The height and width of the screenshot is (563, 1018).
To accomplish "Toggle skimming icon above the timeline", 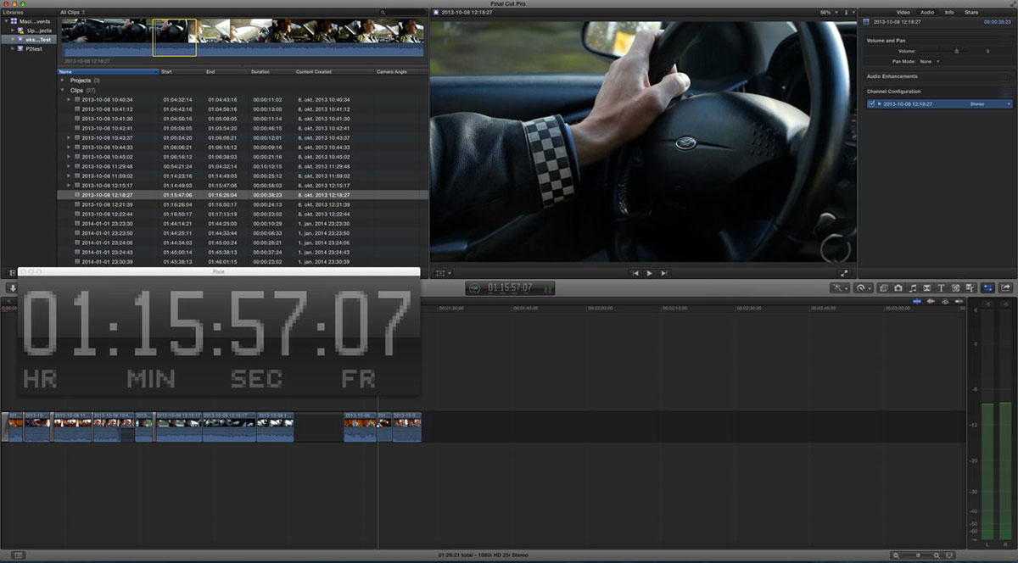I will (x=917, y=301).
